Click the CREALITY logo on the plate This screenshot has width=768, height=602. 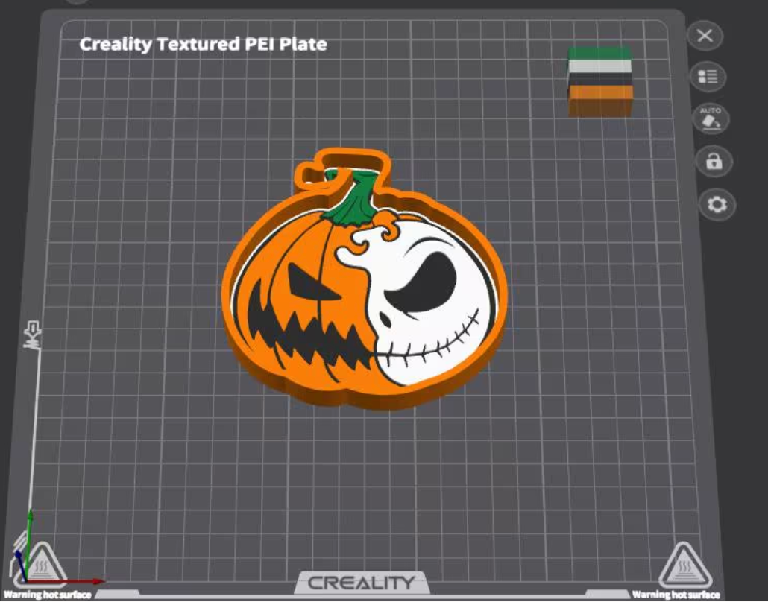[362, 583]
